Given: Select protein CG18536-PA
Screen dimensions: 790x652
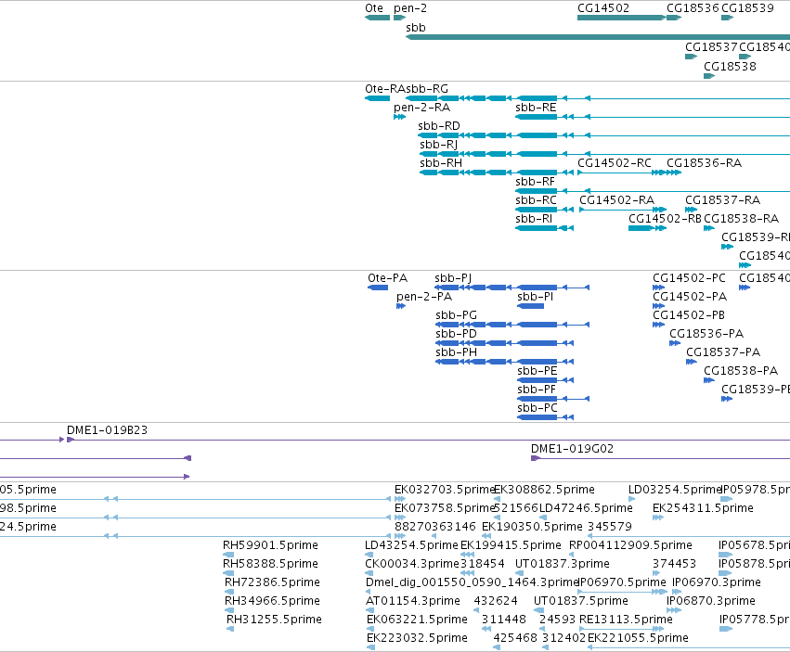Looking at the screenshot, I should click(675, 343).
